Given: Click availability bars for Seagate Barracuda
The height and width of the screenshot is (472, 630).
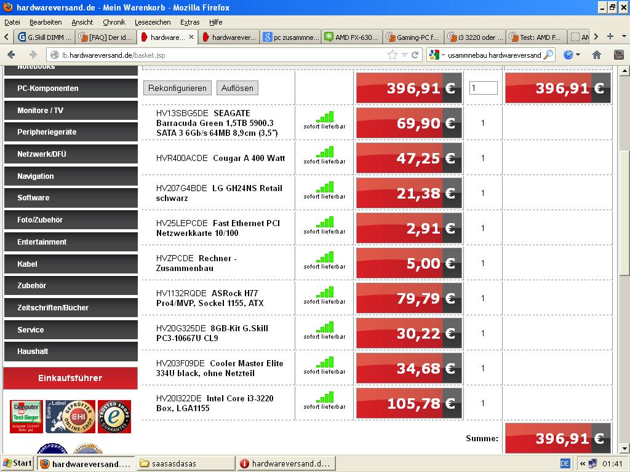Looking at the screenshot, I should [325, 117].
